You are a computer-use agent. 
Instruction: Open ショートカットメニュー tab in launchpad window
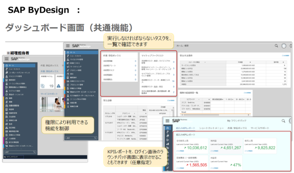coord(211,128)
